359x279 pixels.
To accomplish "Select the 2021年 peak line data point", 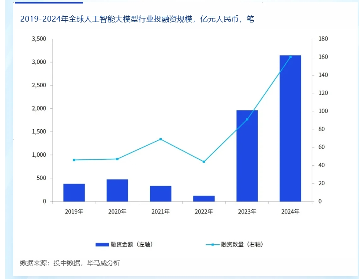I will [x=160, y=139].
